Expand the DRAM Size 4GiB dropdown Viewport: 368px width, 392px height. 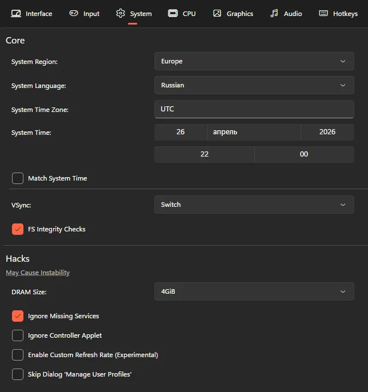(x=254, y=291)
